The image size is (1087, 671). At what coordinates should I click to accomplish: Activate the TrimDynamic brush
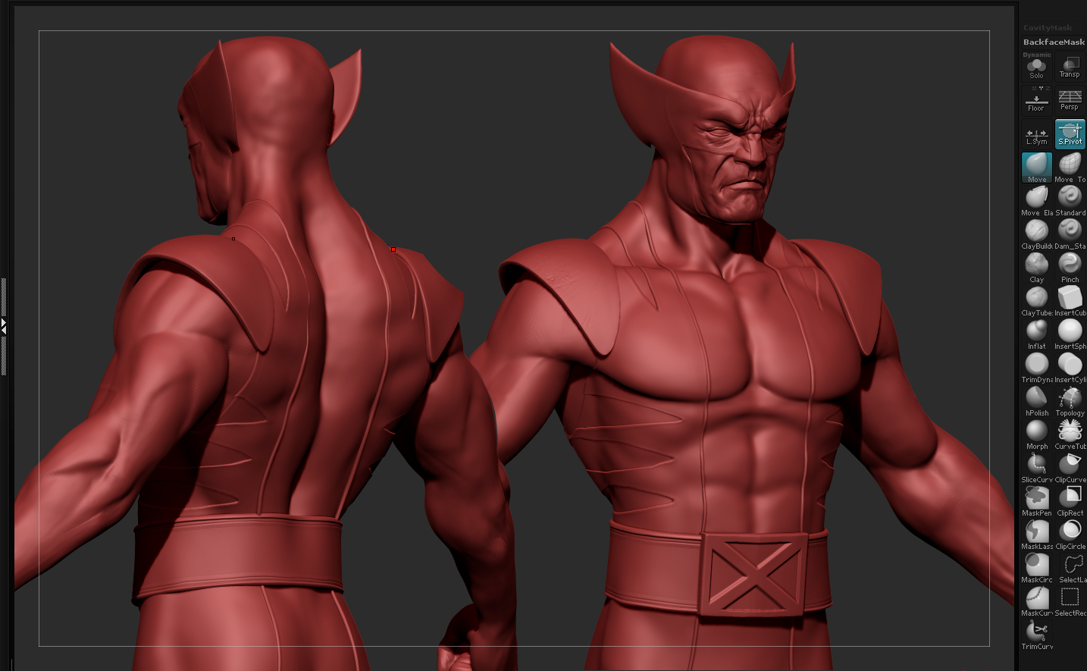point(1036,368)
